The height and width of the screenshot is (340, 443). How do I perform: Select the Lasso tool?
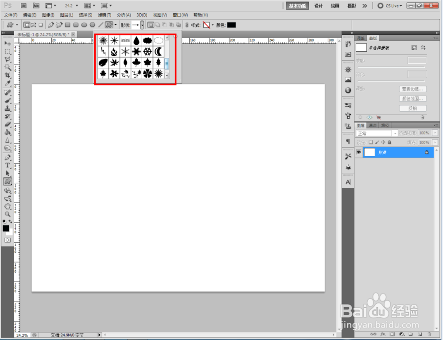pos(8,59)
